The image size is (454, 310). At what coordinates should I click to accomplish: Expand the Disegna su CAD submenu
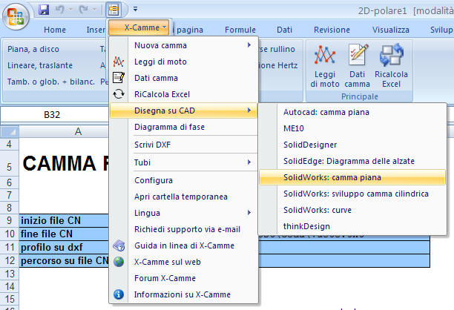click(184, 111)
